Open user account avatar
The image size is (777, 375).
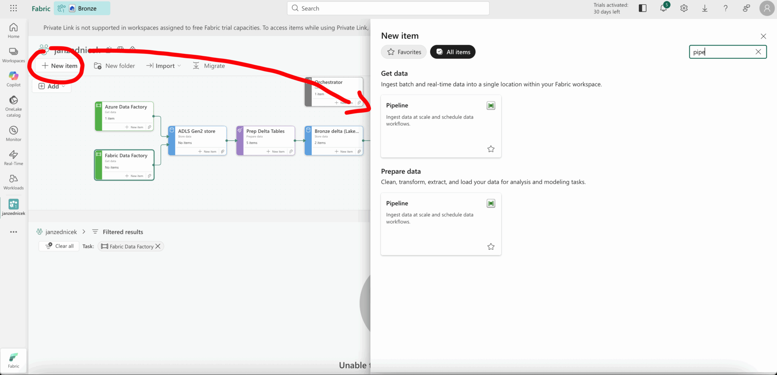click(x=767, y=8)
